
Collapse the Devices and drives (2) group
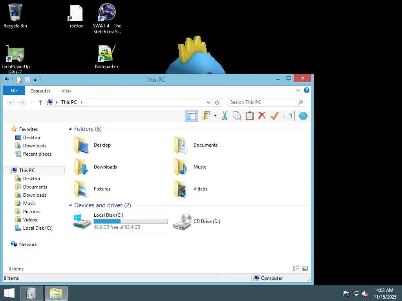pos(70,205)
